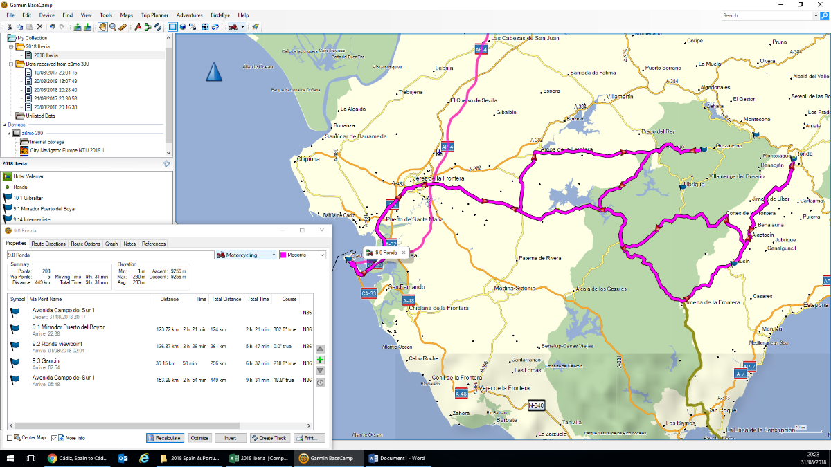Screen dimensions: 831x467
Task: Open the Device menu
Action: pos(47,15)
